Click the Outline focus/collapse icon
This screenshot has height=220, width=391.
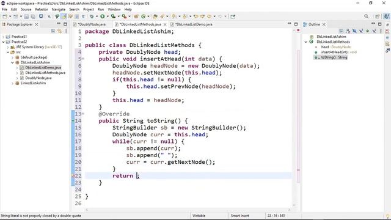[341, 31]
